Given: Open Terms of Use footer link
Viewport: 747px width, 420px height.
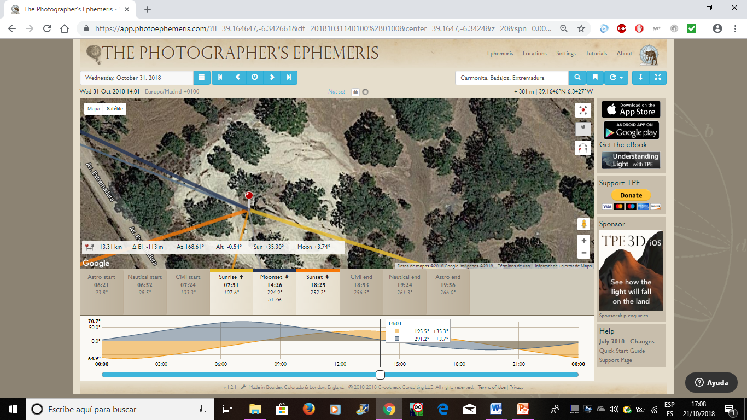Looking at the screenshot, I should tap(492, 387).
